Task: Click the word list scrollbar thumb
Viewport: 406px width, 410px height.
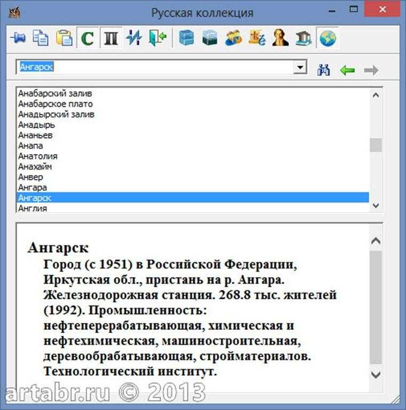Action: click(x=376, y=145)
